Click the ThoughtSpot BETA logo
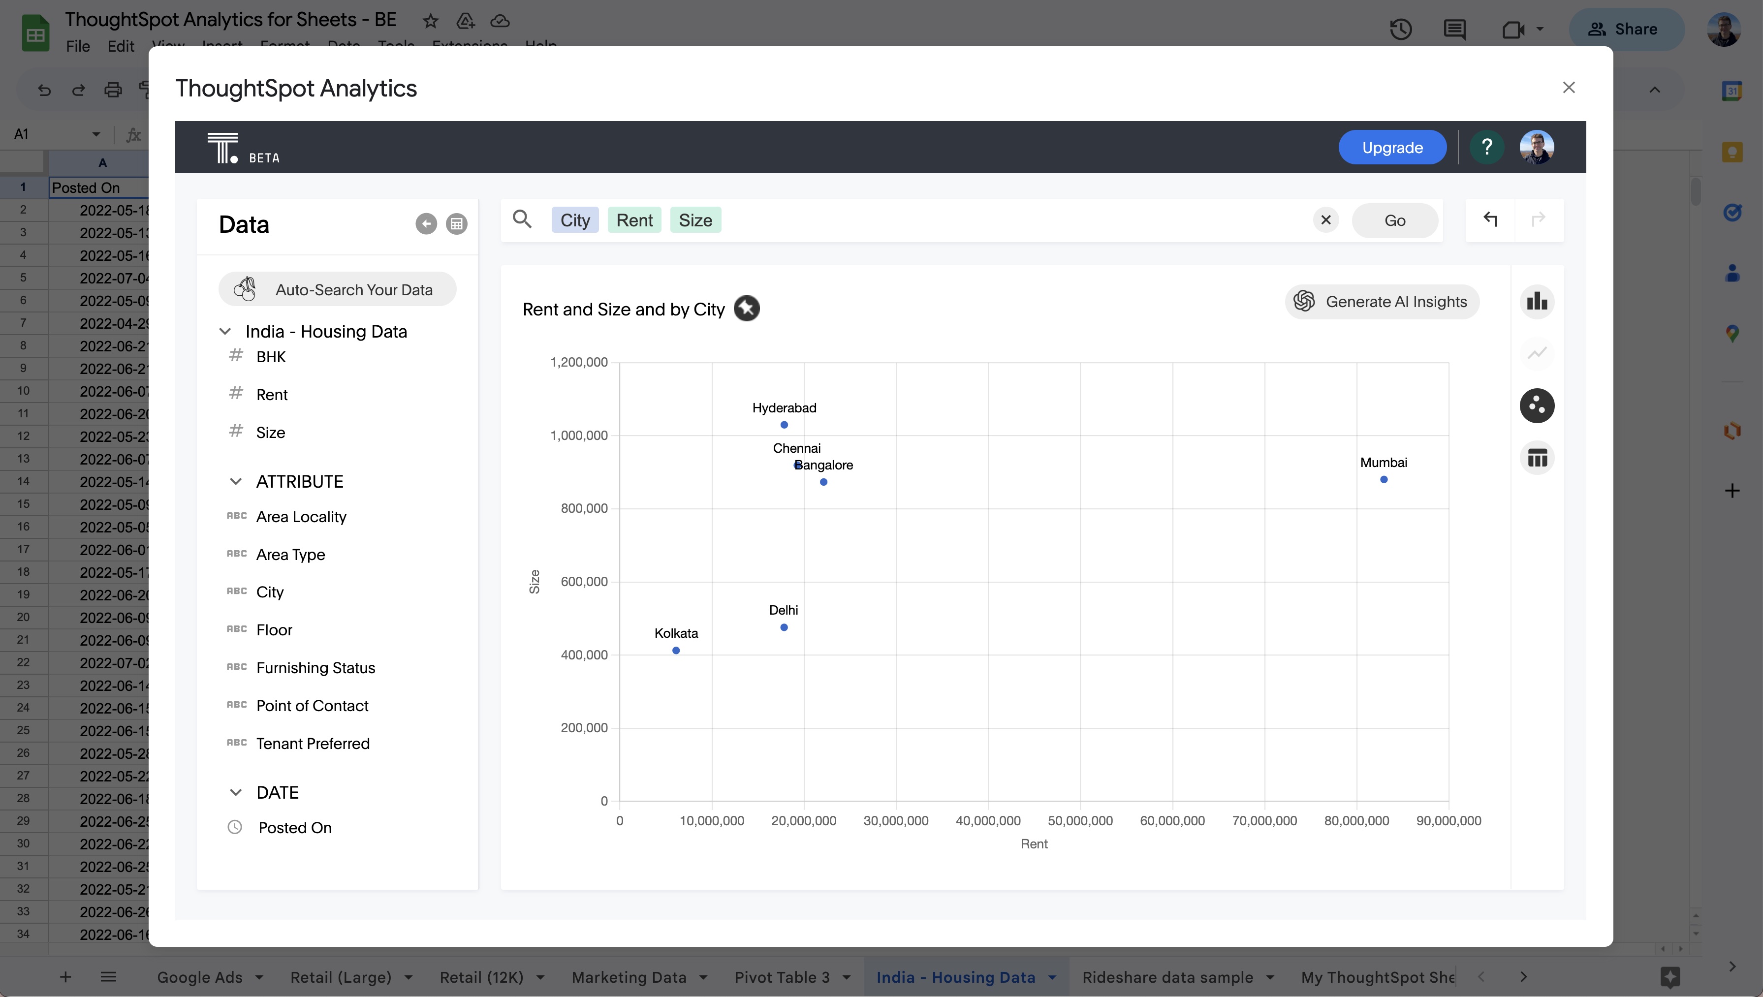 243,148
